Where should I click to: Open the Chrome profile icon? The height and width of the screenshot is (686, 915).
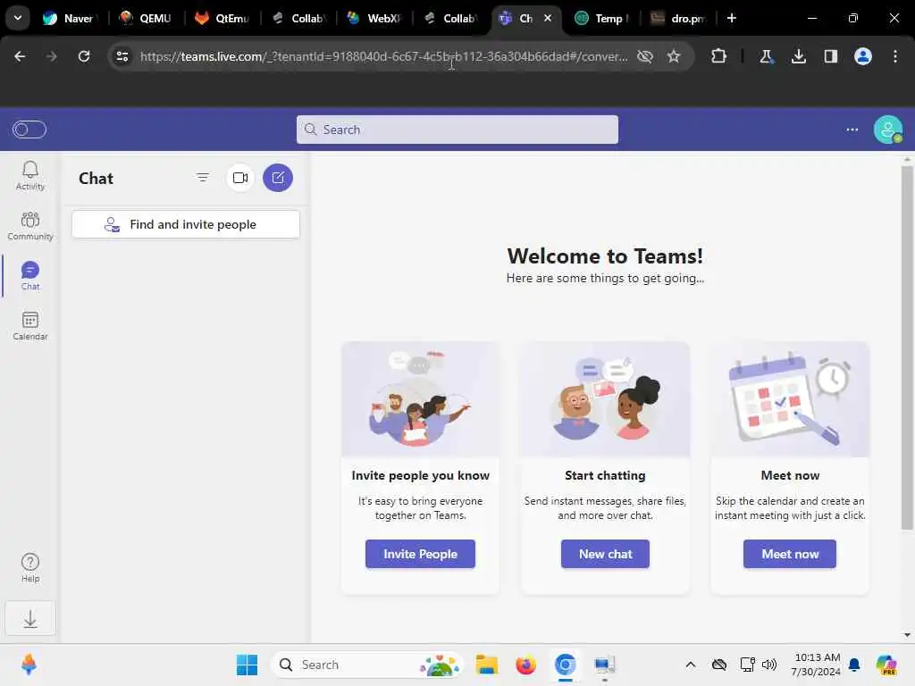coord(862,56)
